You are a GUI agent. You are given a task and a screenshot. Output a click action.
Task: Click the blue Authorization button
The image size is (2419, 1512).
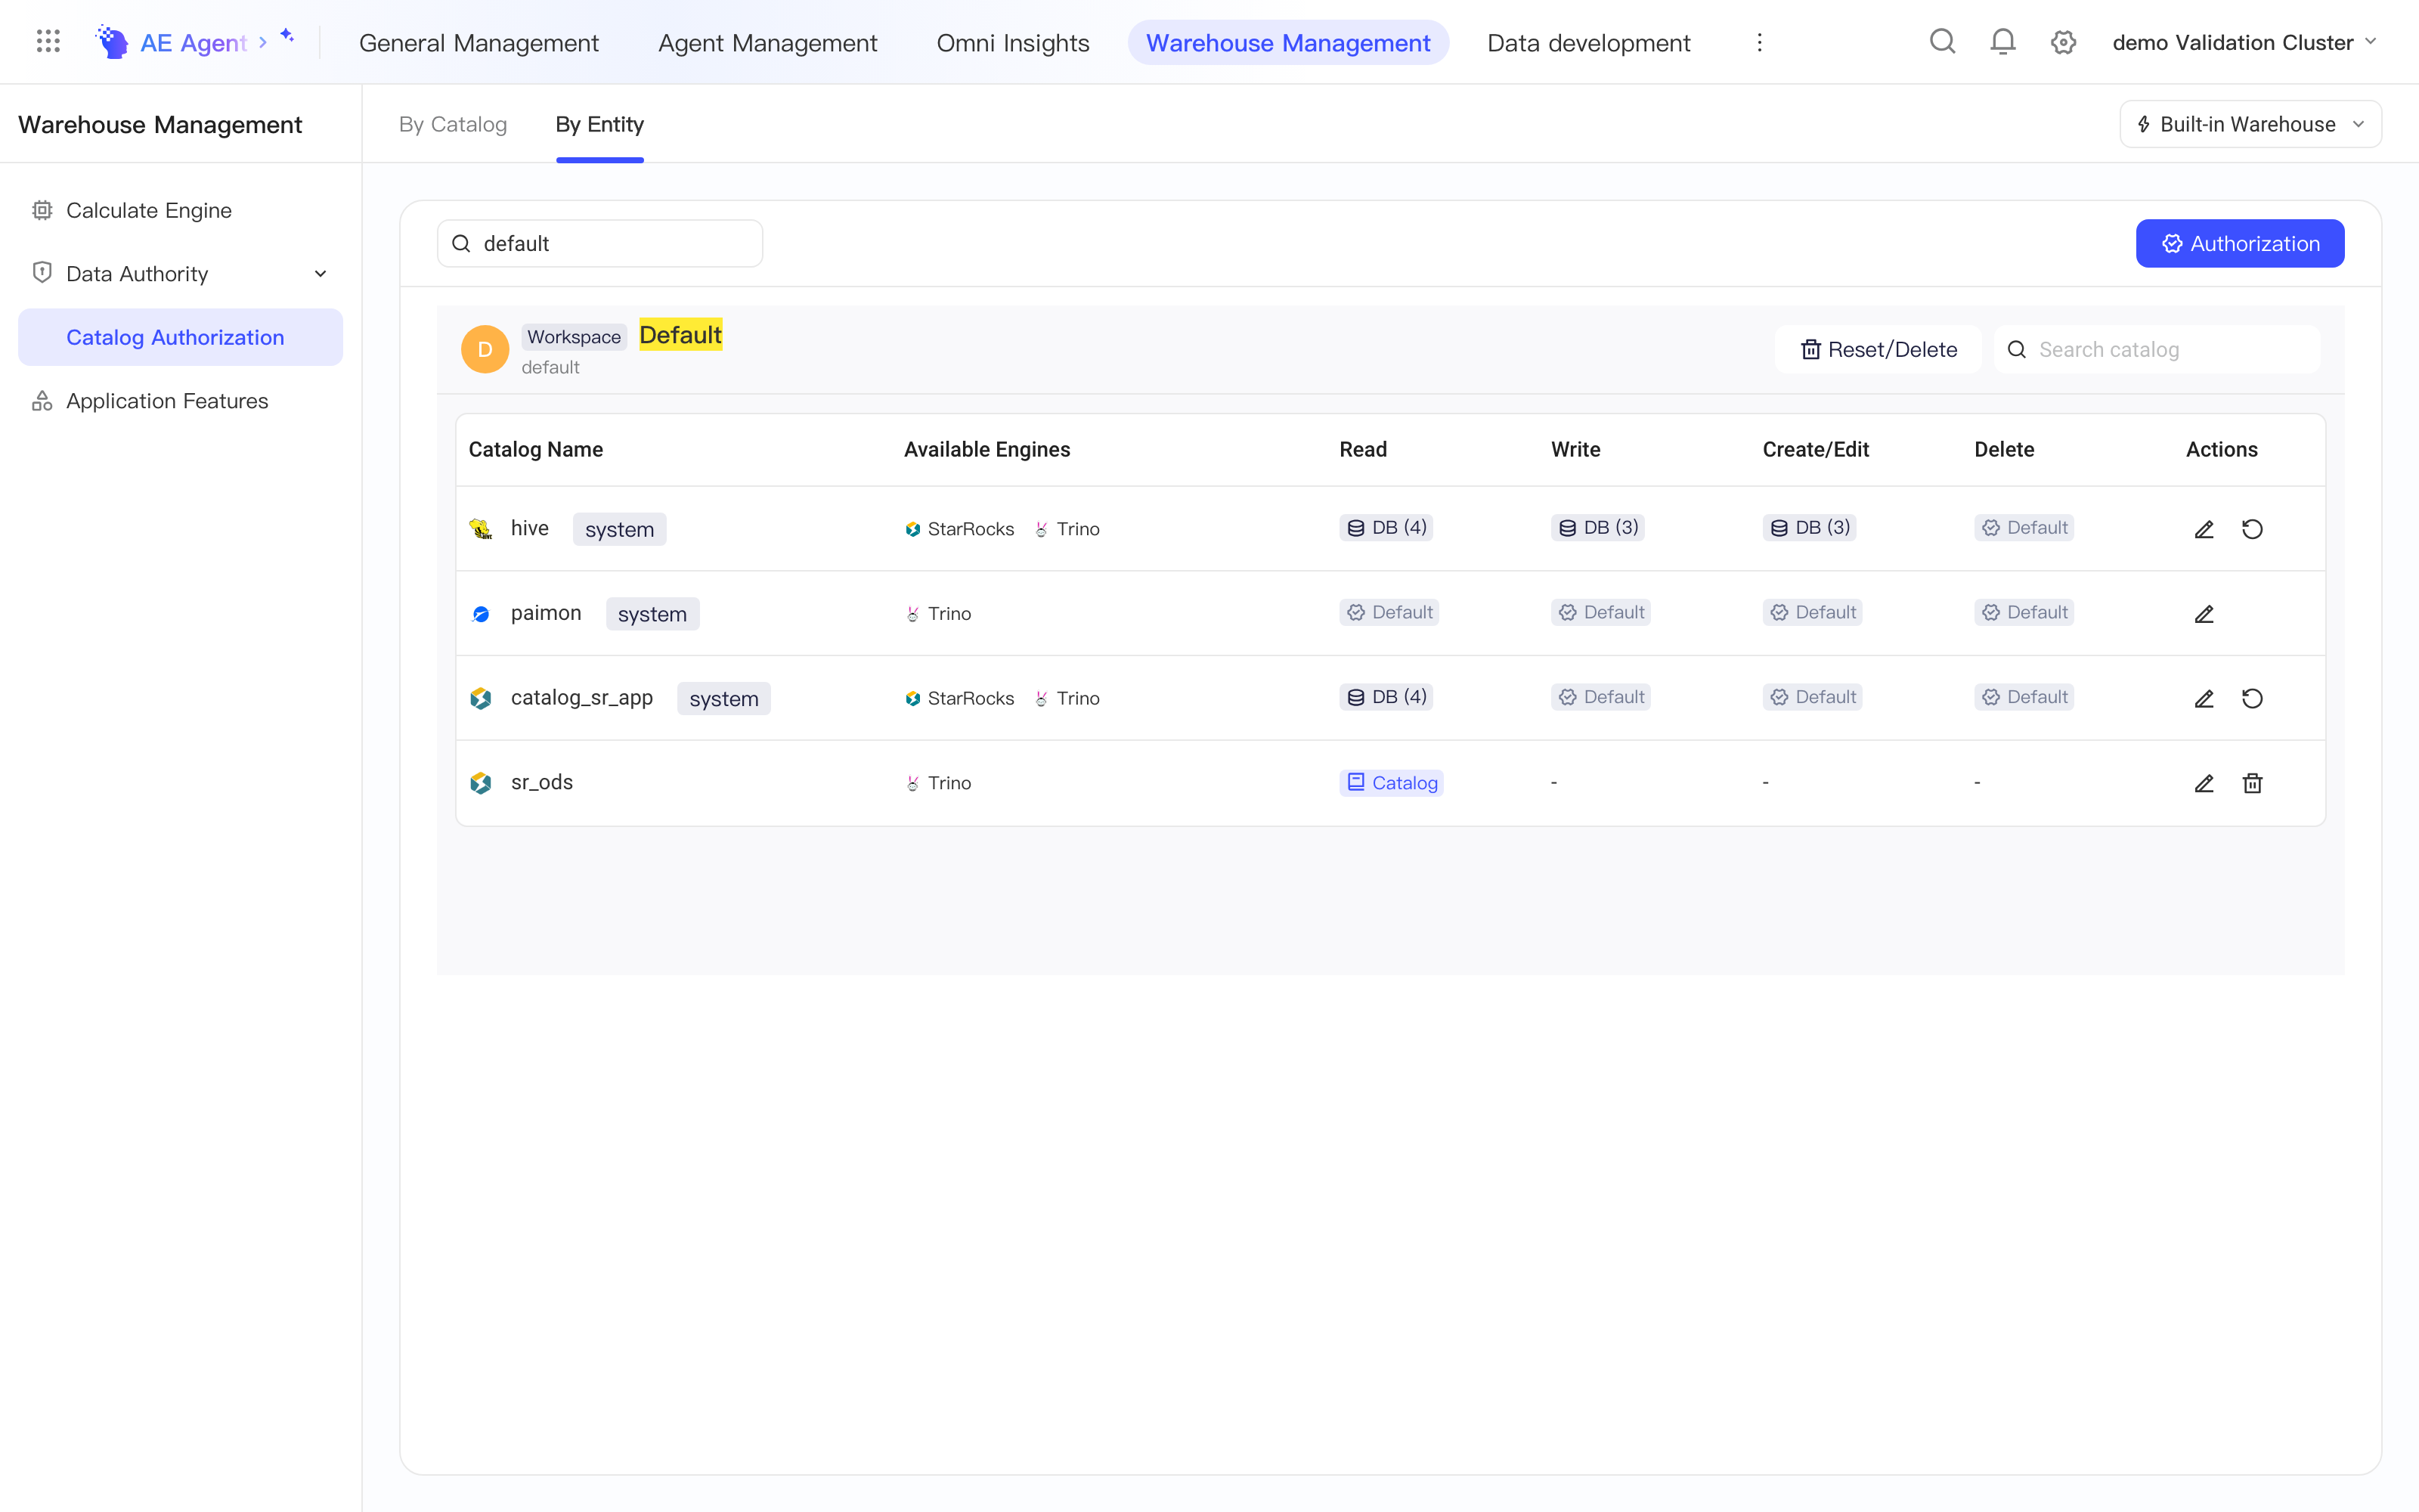point(2239,243)
